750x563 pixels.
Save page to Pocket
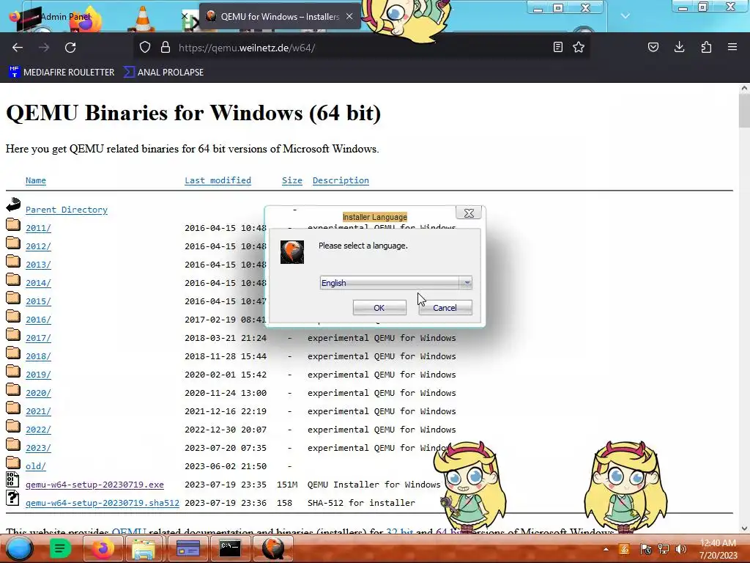pos(653,47)
